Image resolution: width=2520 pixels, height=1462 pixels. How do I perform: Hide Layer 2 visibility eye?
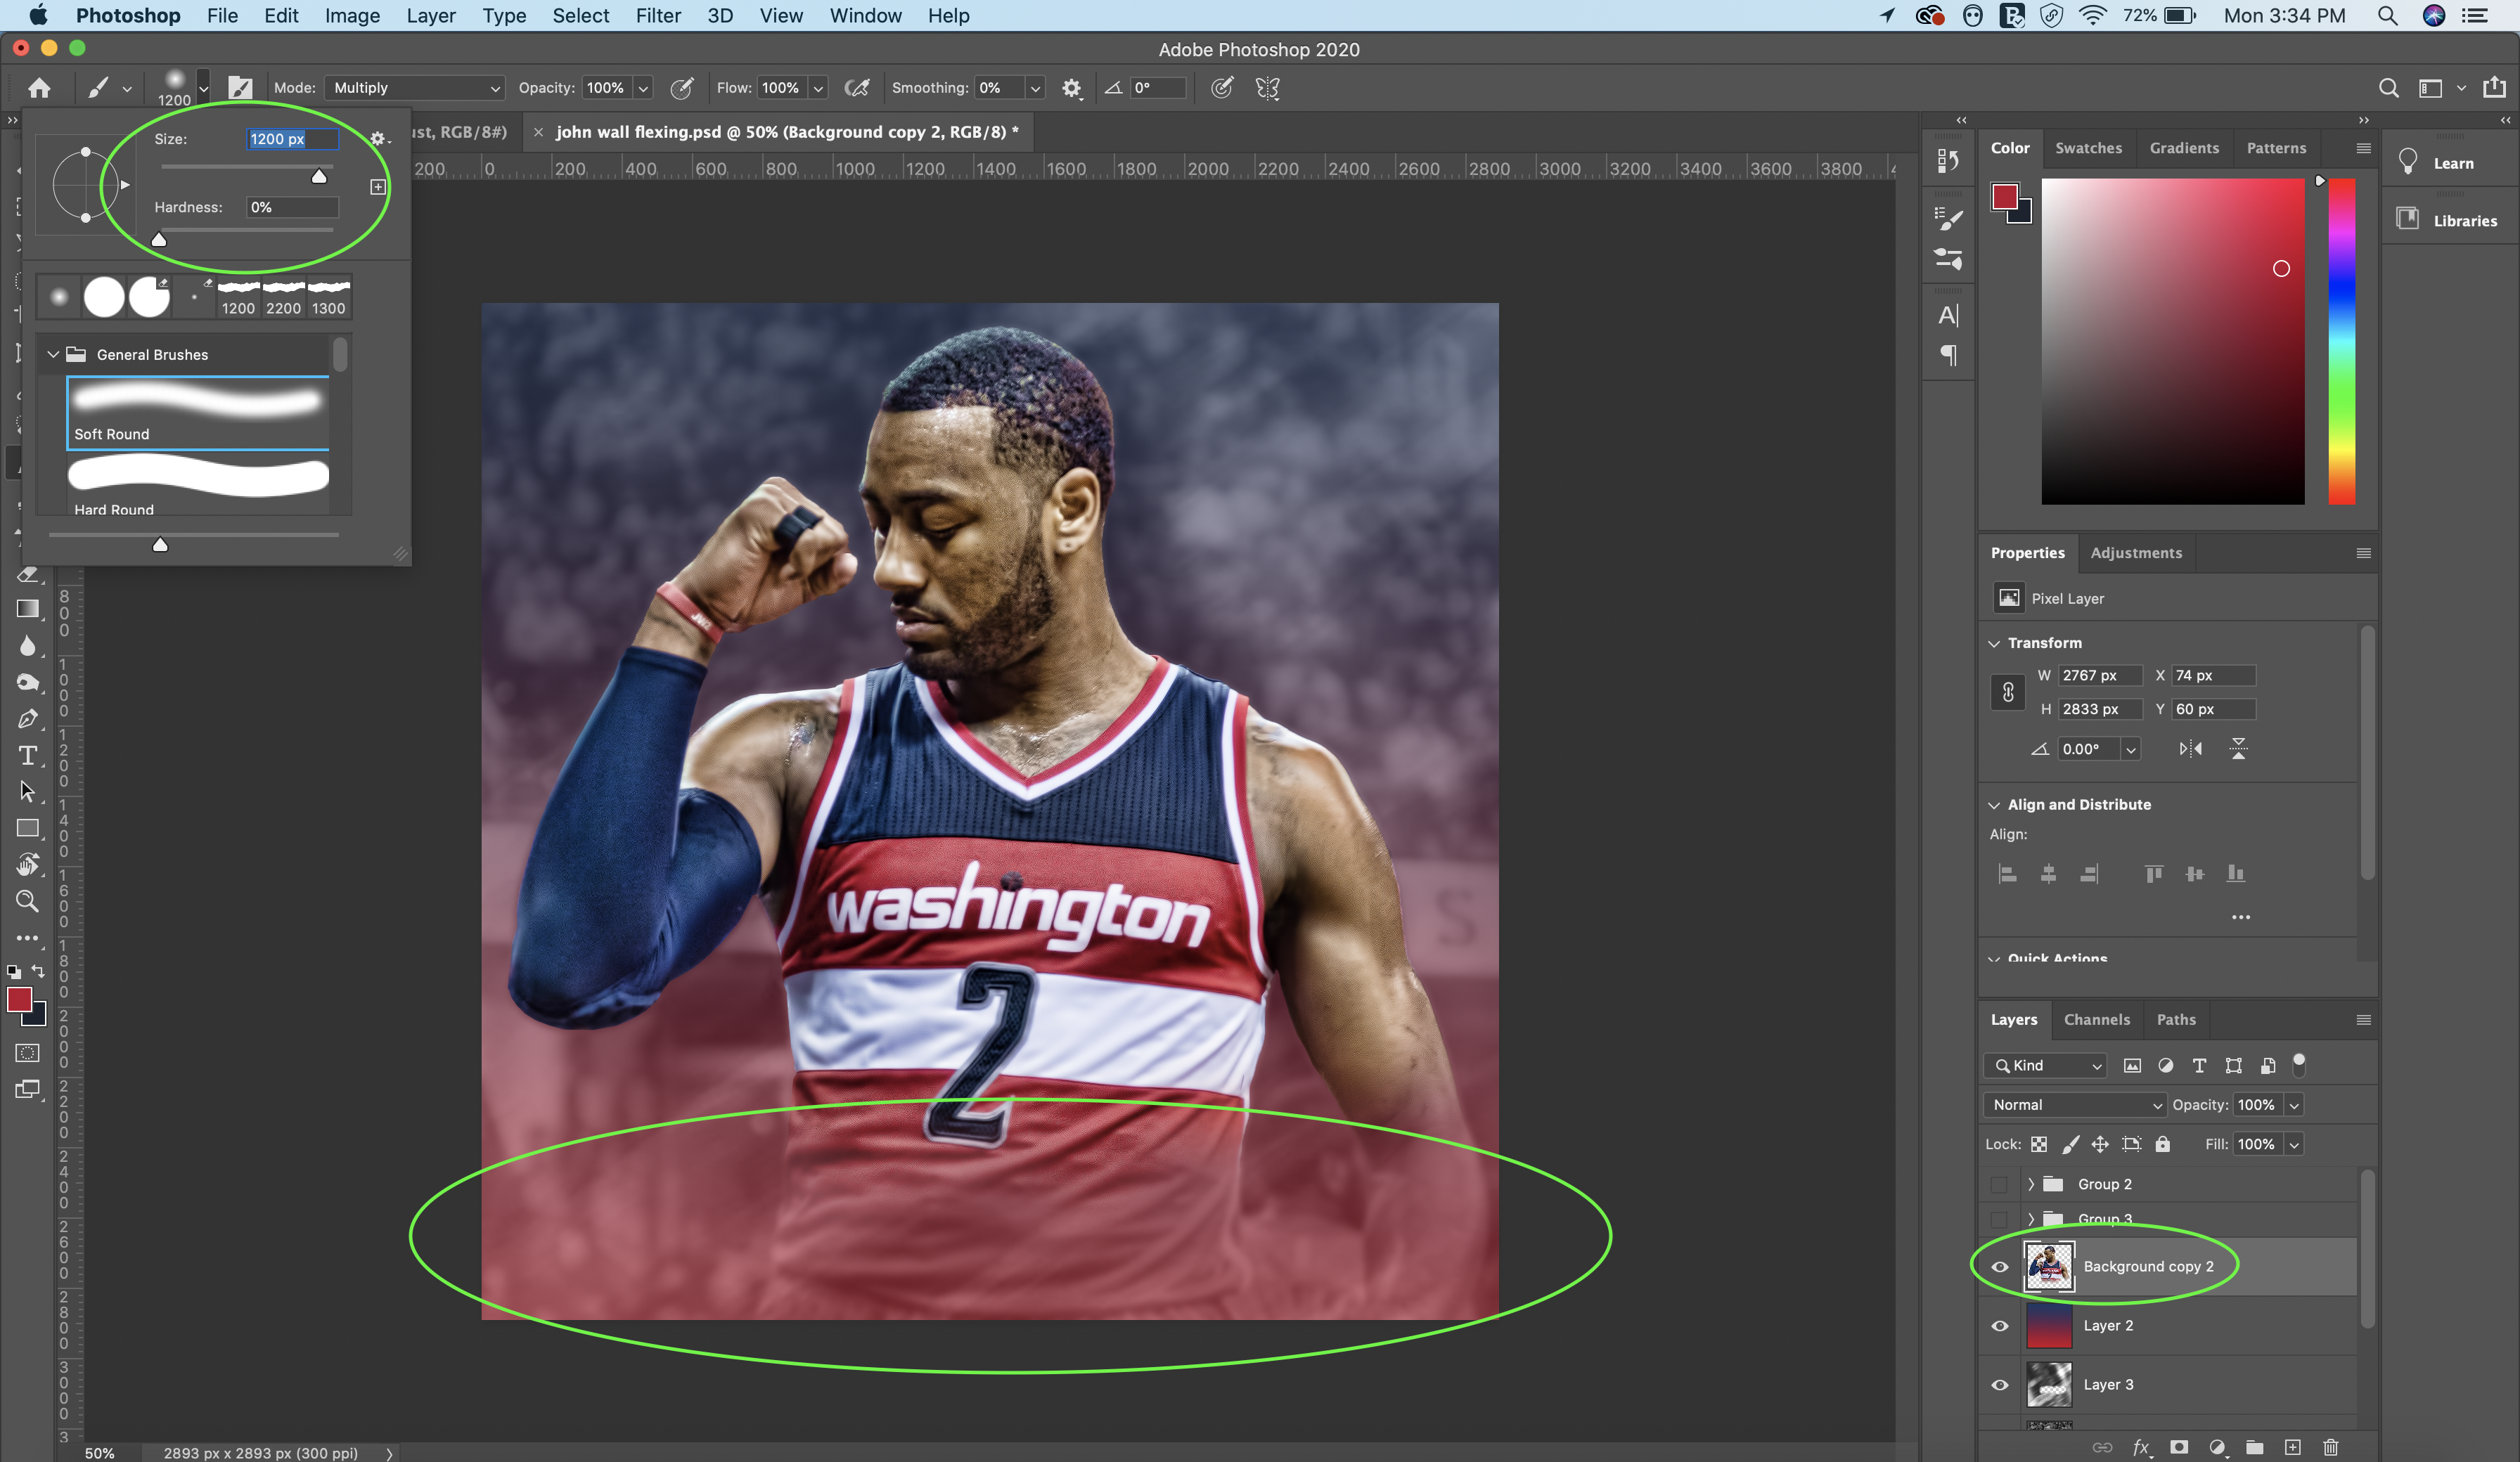click(2000, 1326)
